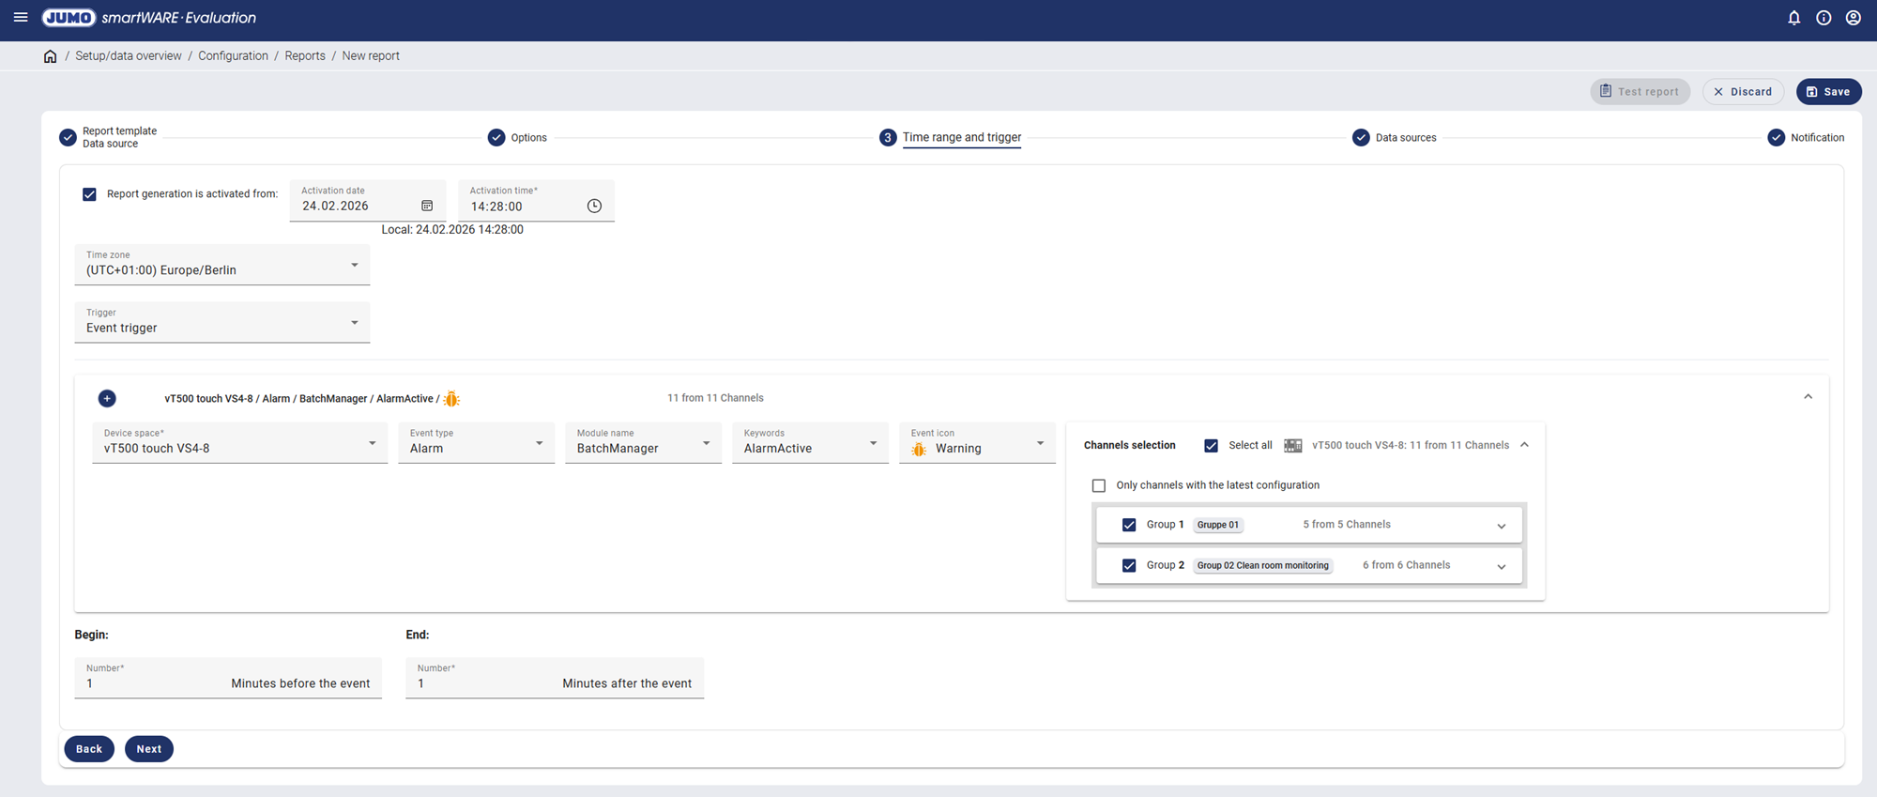Open the hamburger navigation menu
1877x797 pixels.
21,18
